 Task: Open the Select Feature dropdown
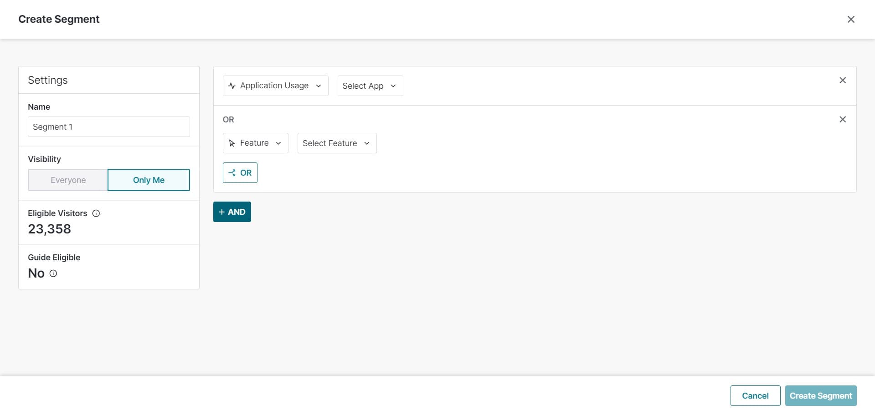point(336,143)
